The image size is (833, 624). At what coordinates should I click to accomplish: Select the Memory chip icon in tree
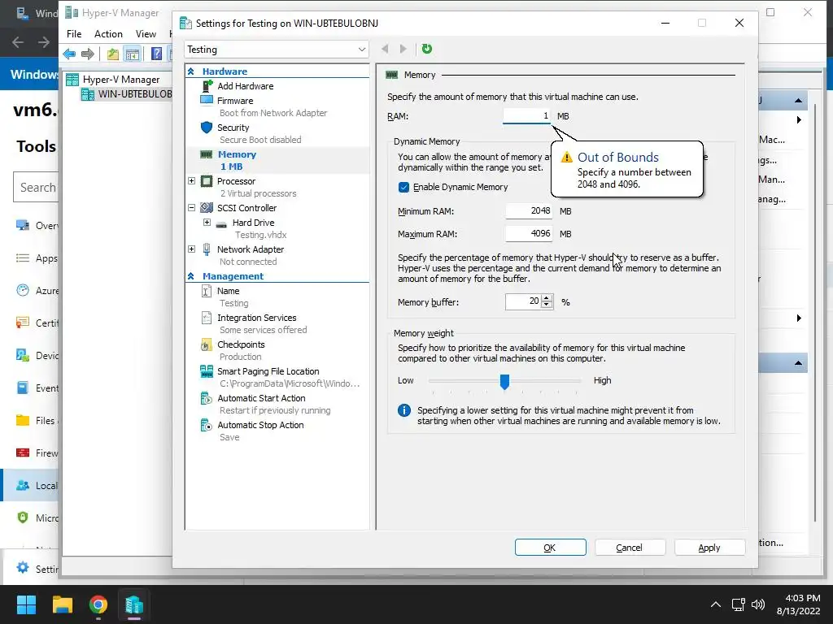coord(207,154)
